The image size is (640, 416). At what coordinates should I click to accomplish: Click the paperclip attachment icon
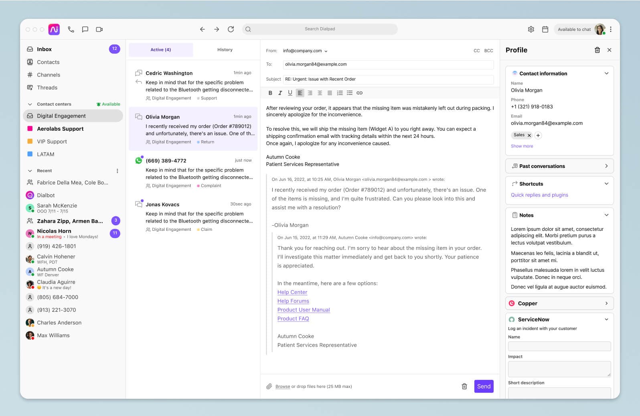click(x=269, y=386)
